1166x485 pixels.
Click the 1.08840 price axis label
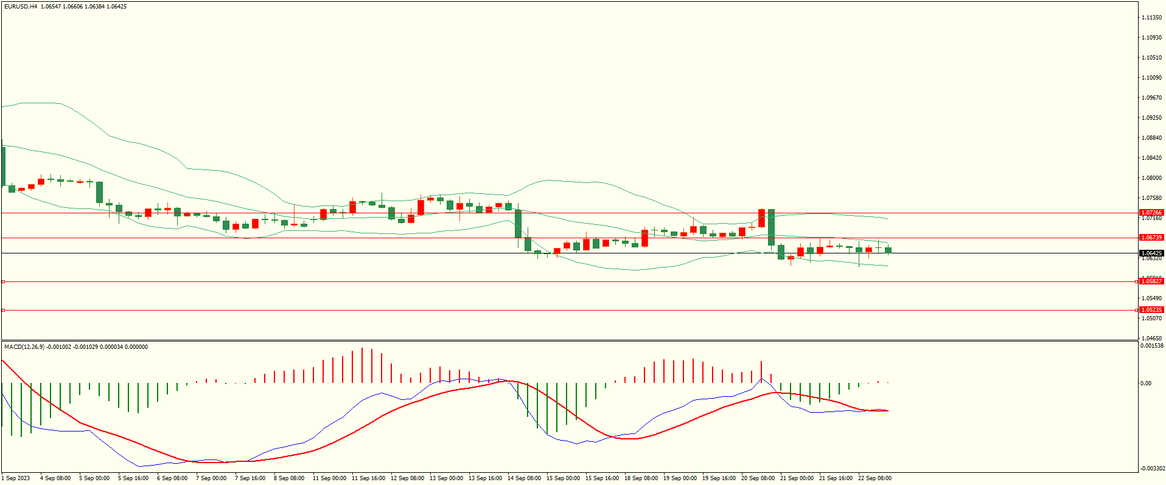pos(1152,138)
